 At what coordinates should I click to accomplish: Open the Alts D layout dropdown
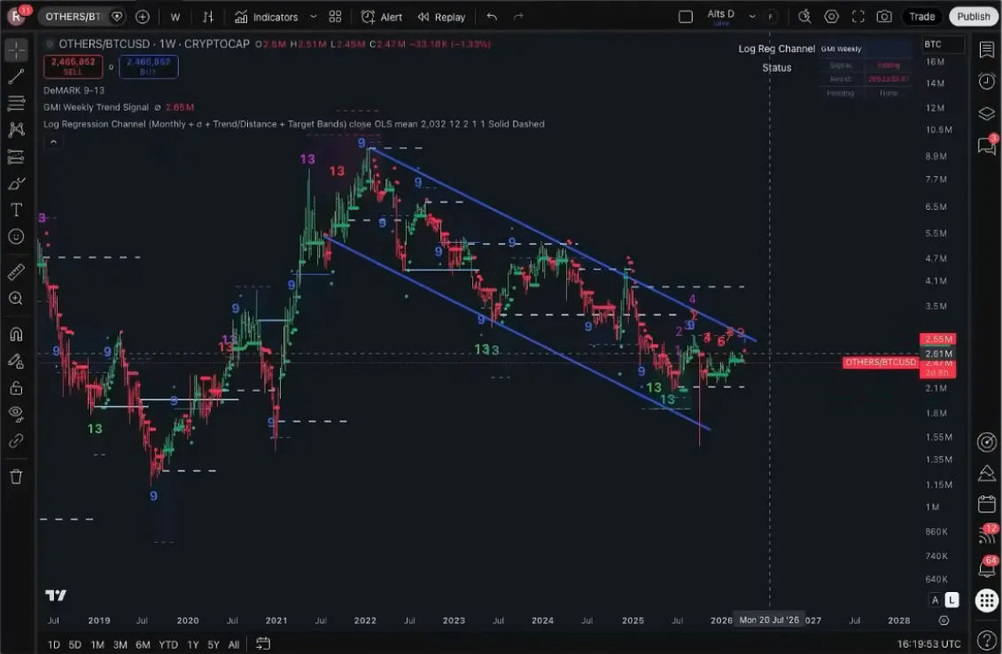pyautogui.click(x=752, y=17)
